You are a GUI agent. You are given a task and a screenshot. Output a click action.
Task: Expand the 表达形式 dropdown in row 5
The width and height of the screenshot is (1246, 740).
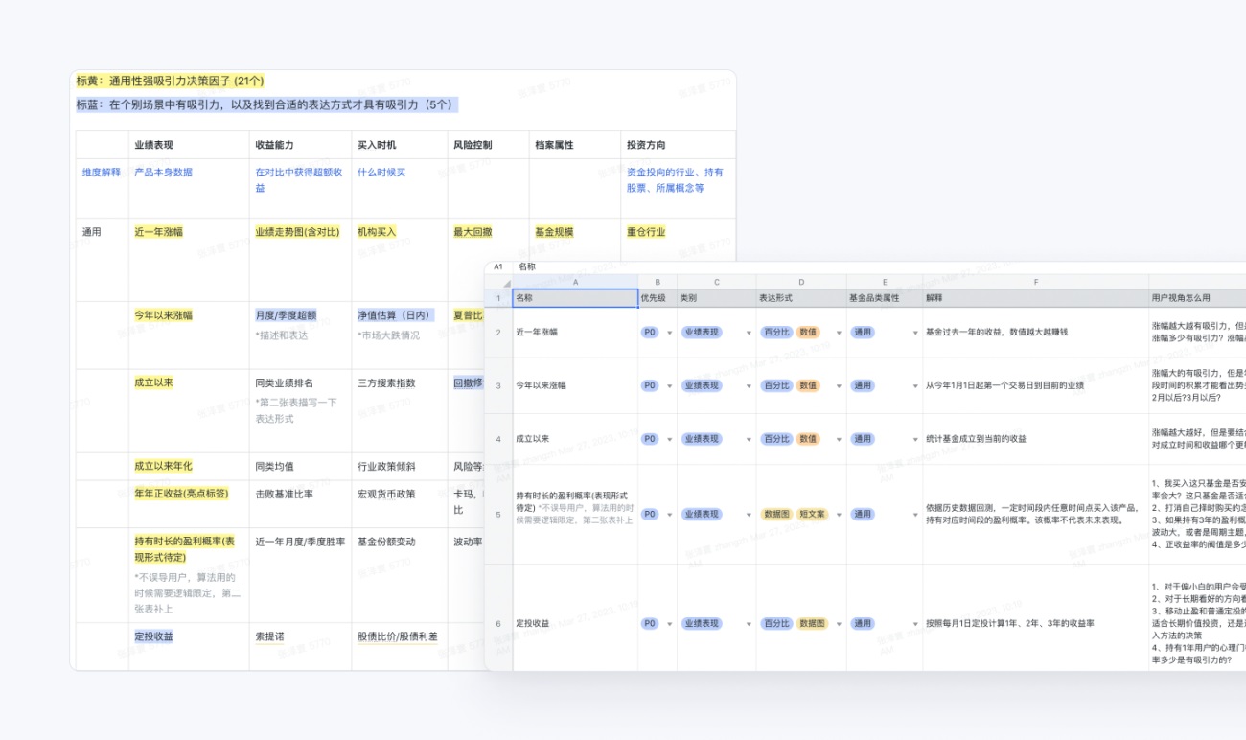(x=839, y=515)
